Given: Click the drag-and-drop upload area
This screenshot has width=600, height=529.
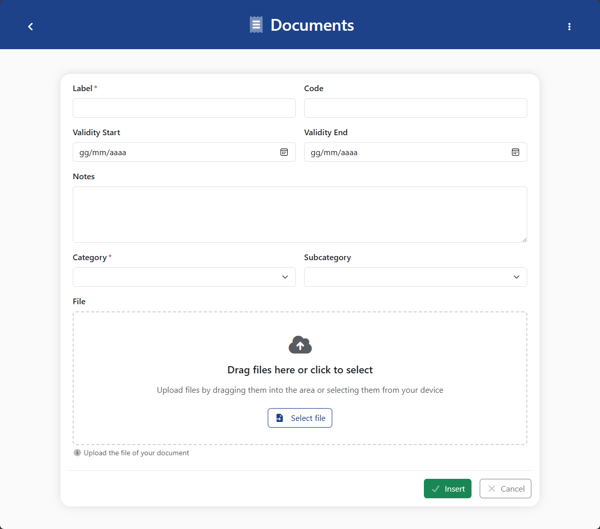Looking at the screenshot, I should 300,379.
